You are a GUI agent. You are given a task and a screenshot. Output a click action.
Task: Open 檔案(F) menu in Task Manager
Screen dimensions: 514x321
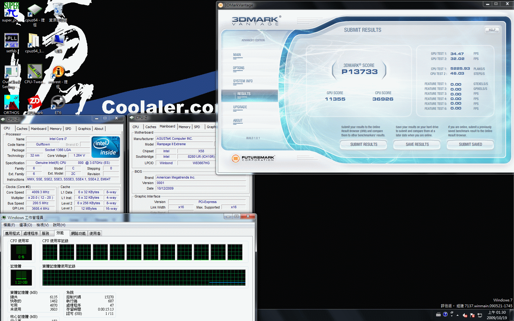pyautogui.click(x=9, y=225)
